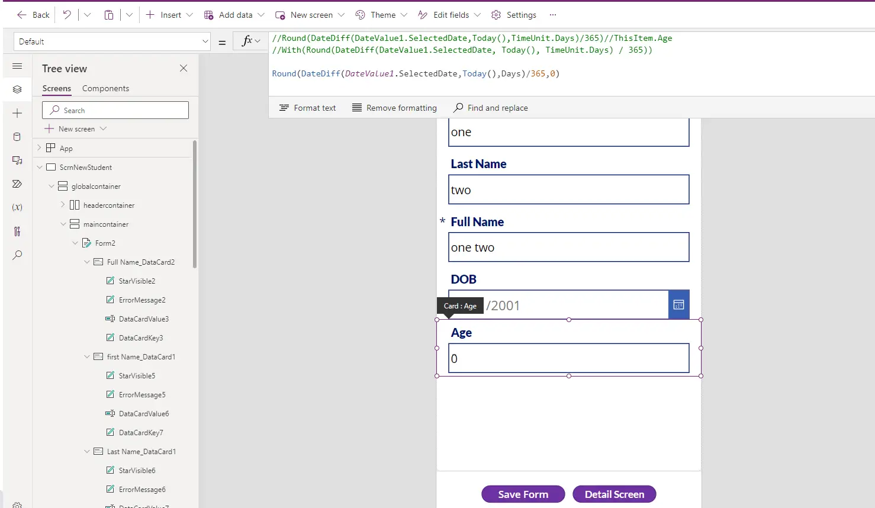Image resolution: width=875 pixels, height=508 pixels.
Task: Select the Search icon in the left rail
Action: coord(17,255)
